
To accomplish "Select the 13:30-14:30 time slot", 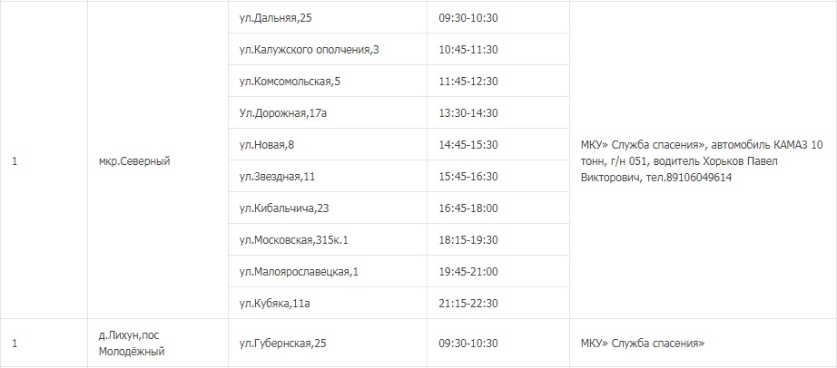I will (468, 112).
